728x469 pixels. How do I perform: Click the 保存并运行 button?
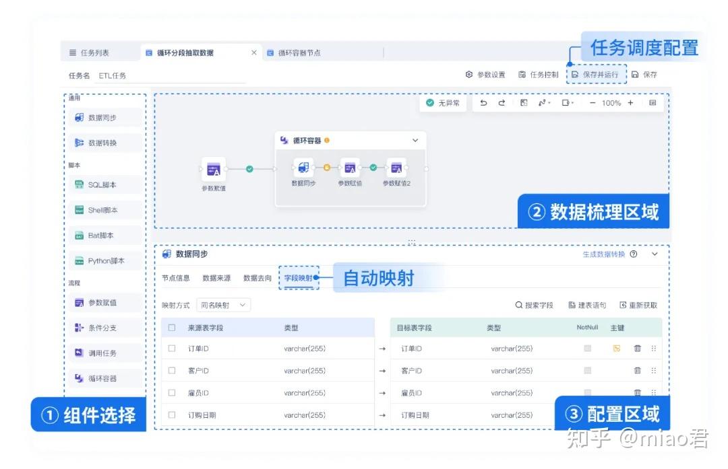click(x=596, y=75)
